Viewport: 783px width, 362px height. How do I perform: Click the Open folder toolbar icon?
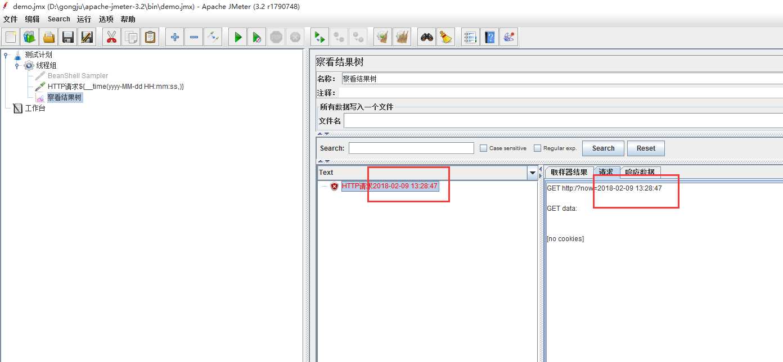pyautogui.click(x=49, y=37)
